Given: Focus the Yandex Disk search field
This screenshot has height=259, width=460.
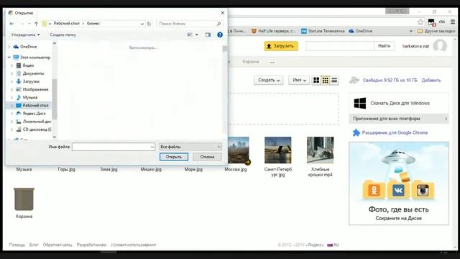Looking at the screenshot, I should point(340,46).
